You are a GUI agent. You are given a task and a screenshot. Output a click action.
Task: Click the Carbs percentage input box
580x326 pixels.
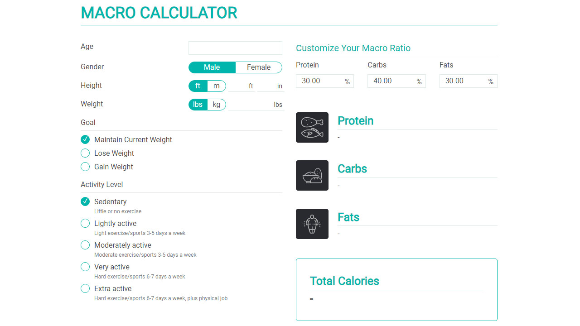point(393,81)
